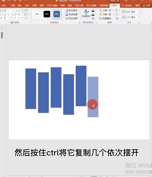Image resolution: width=152 pixels, height=177 pixels.
Task: Select the freeform shape tool
Action: coord(1,18)
